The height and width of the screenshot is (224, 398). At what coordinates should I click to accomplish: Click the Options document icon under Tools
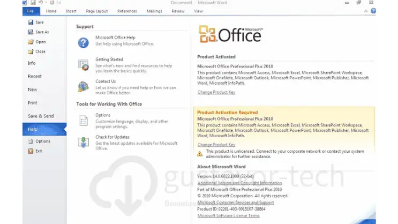coord(83,121)
